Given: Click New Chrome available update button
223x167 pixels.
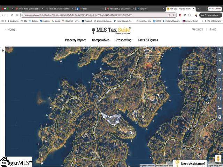Looking at the screenshot, I should (210, 15).
